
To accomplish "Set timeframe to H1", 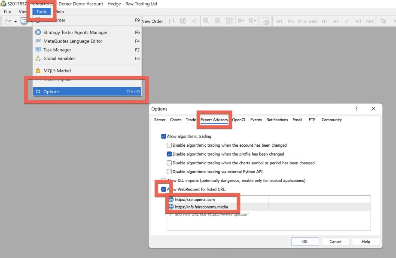I will (325, 21).
